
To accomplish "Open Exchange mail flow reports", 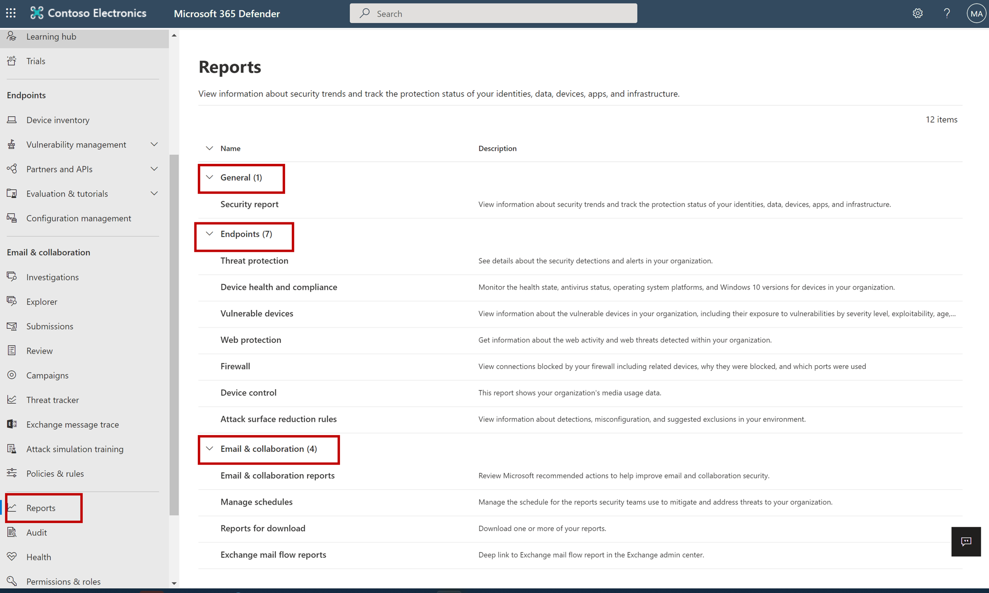I will [x=273, y=554].
